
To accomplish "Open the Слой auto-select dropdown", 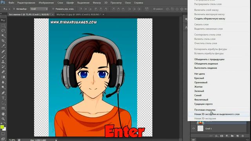I will pos(39,9).
